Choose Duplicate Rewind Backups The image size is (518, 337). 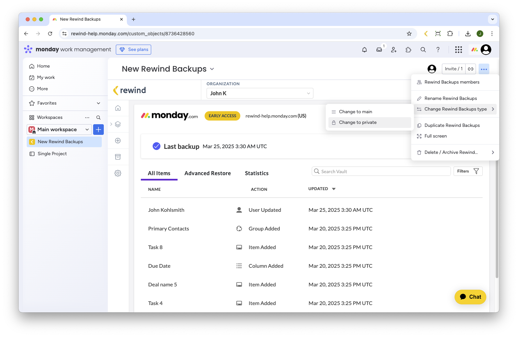click(455, 125)
